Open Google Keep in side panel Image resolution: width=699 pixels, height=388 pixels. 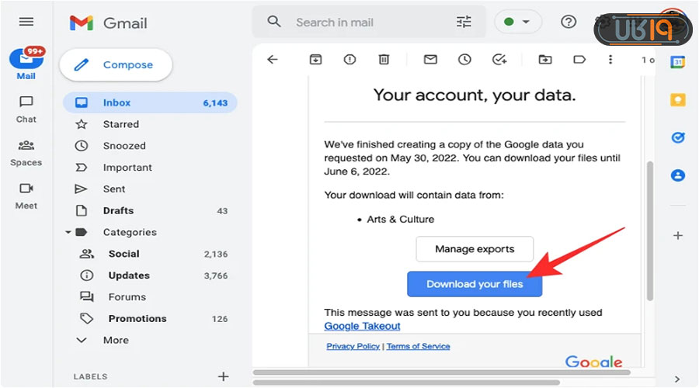(x=678, y=99)
